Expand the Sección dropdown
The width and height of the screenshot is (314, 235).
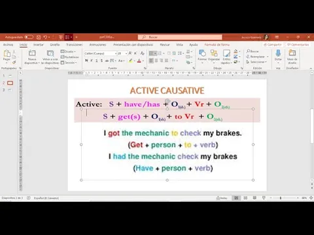[69, 63]
